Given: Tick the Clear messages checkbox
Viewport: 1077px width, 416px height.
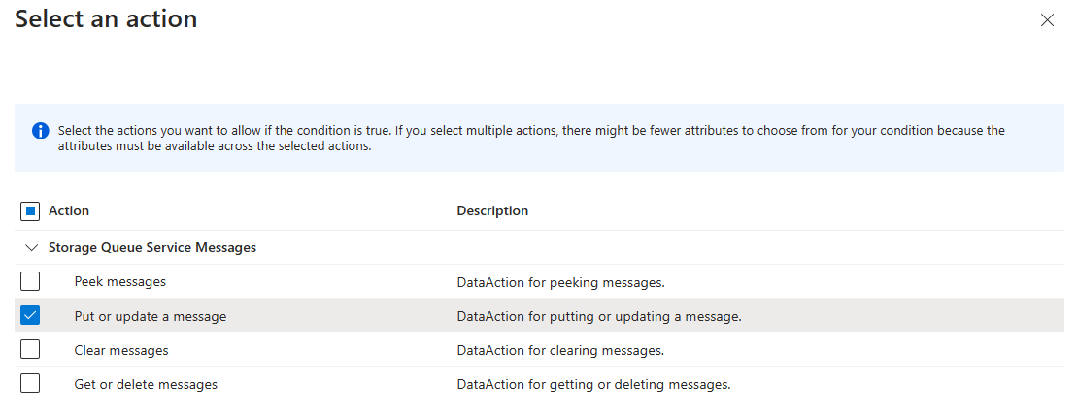Looking at the screenshot, I should [x=30, y=350].
